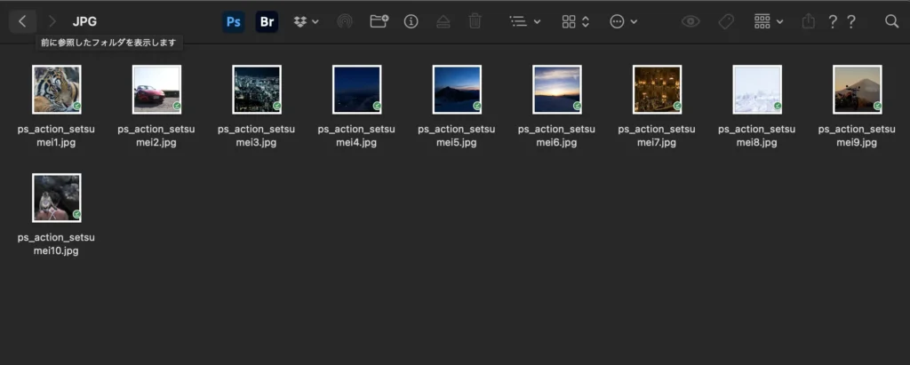Create a new folder with toolbar icon

pyautogui.click(x=379, y=21)
